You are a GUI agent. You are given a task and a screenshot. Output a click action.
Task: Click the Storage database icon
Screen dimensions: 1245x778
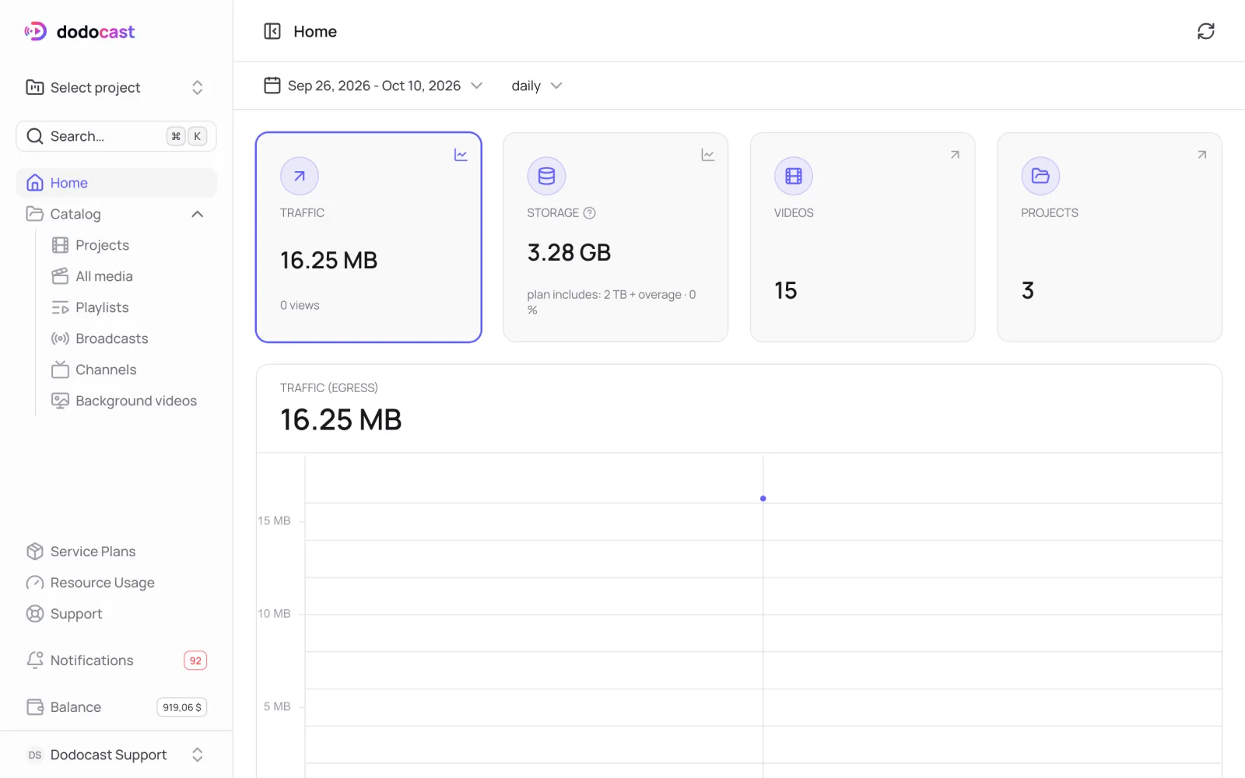click(x=546, y=176)
